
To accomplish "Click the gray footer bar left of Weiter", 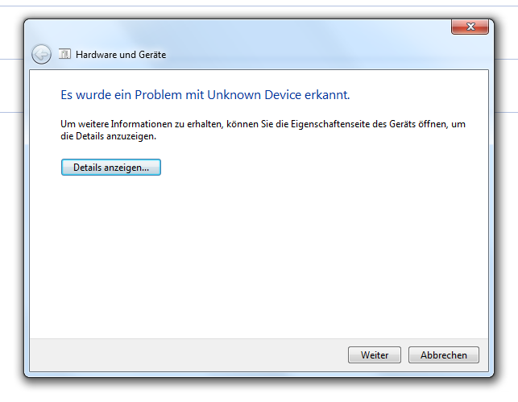I will tap(185, 354).
